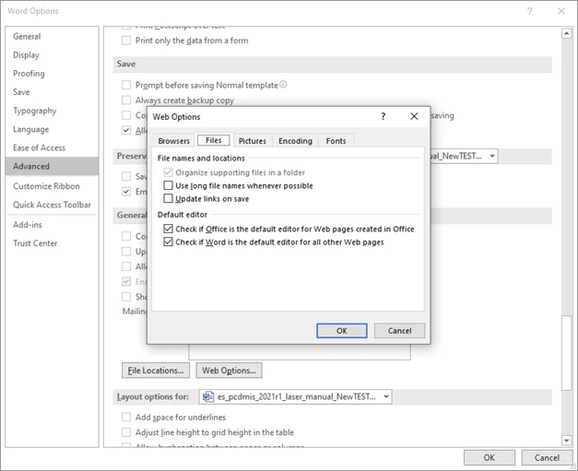Screen dimensions: 578x471
Task: Click 'Default editor' group label
Action: coord(183,215)
